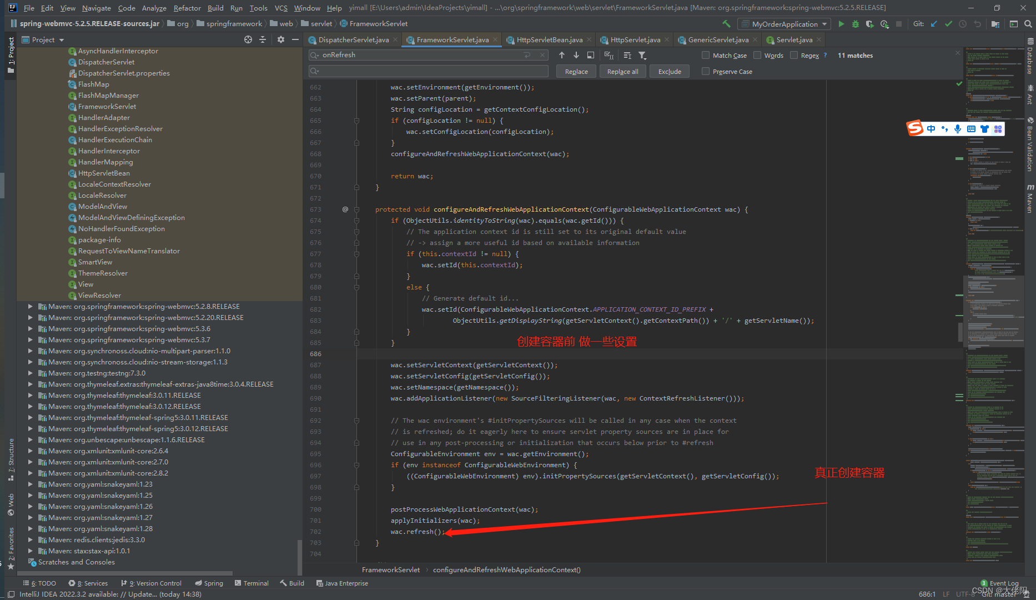Image resolution: width=1036 pixels, height=600 pixels.
Task: Click the Project tree vertical scrollbar
Action: pyautogui.click(x=300, y=557)
